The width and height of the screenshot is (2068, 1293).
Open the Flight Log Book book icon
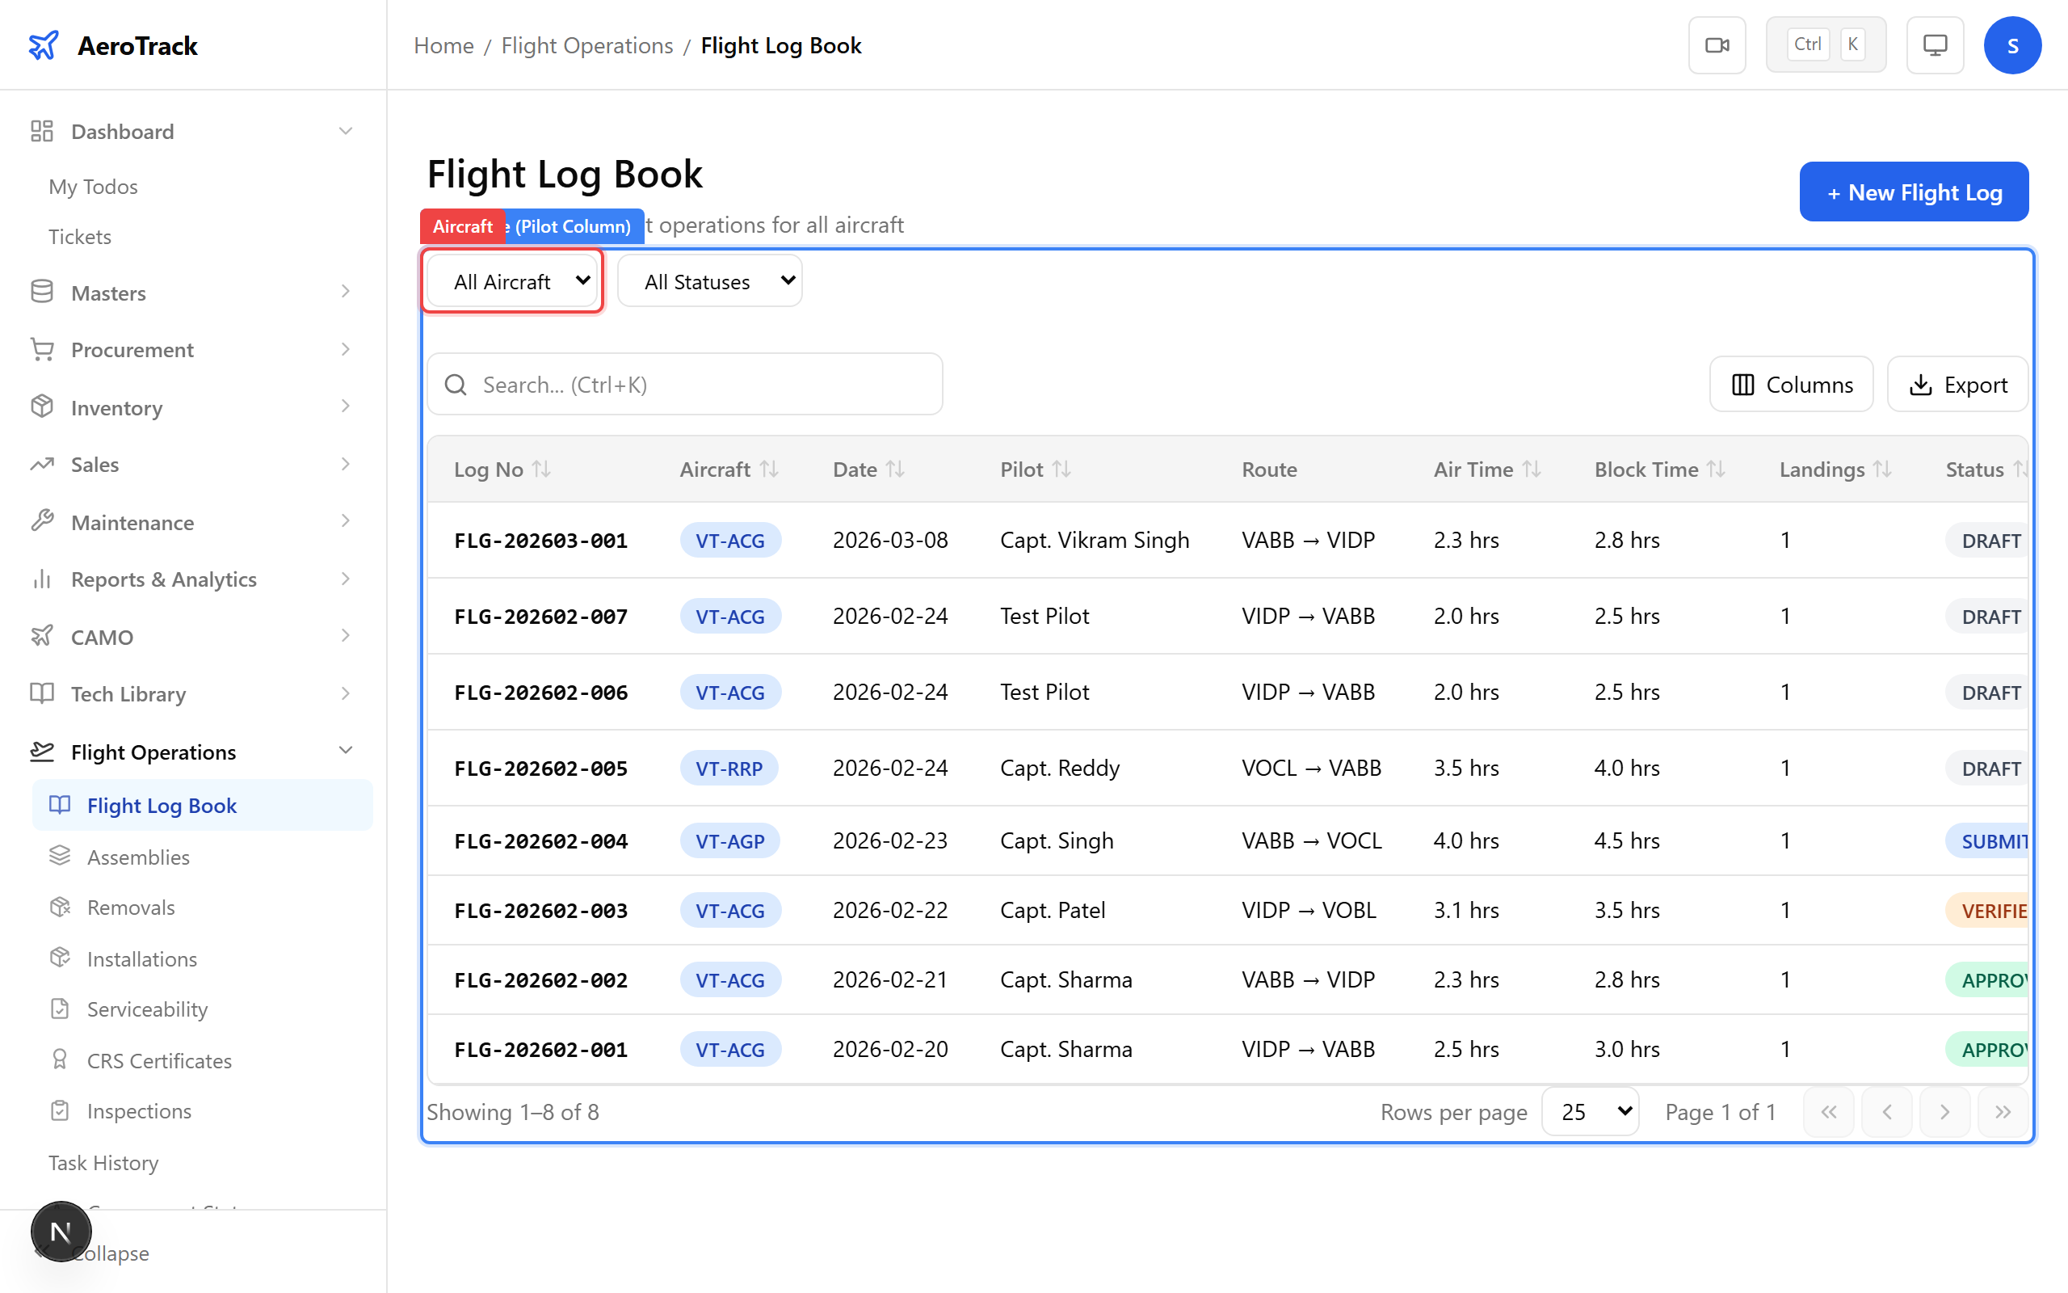(x=58, y=805)
